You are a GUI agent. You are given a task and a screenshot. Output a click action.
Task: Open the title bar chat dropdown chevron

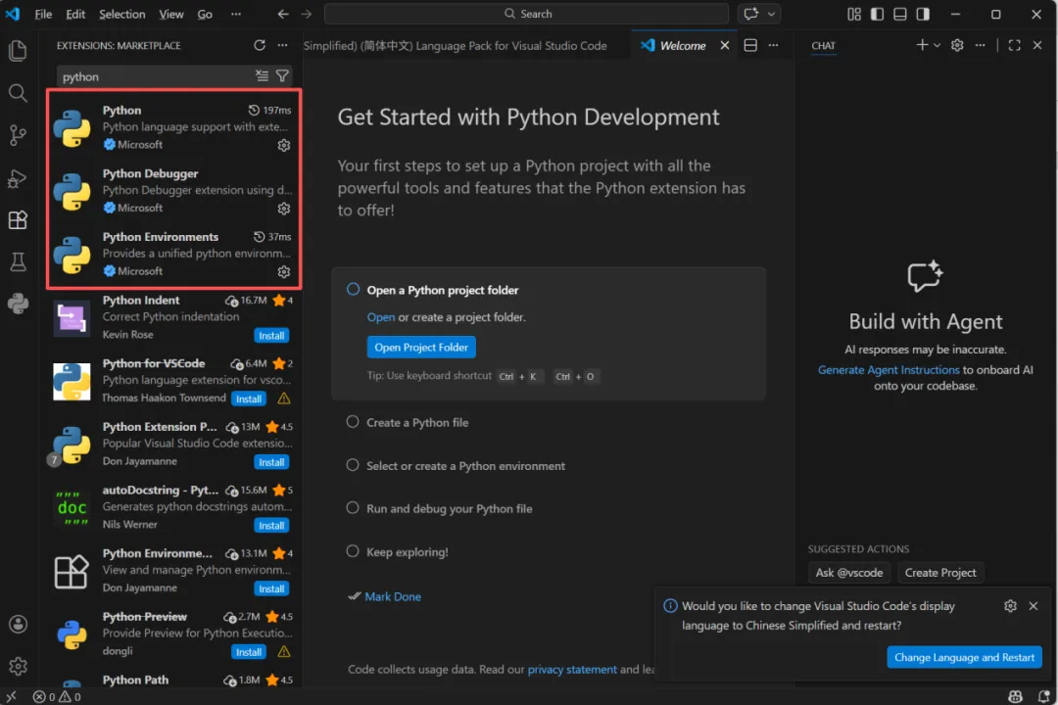772,15
